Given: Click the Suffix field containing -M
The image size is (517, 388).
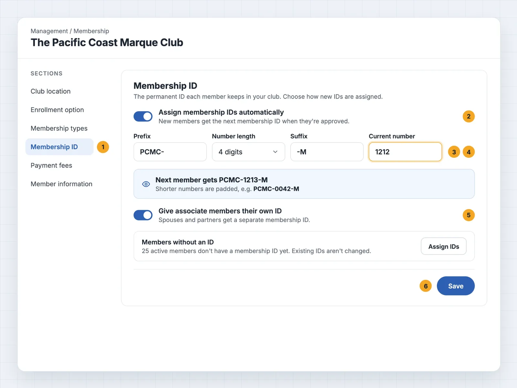Looking at the screenshot, I should 327,152.
